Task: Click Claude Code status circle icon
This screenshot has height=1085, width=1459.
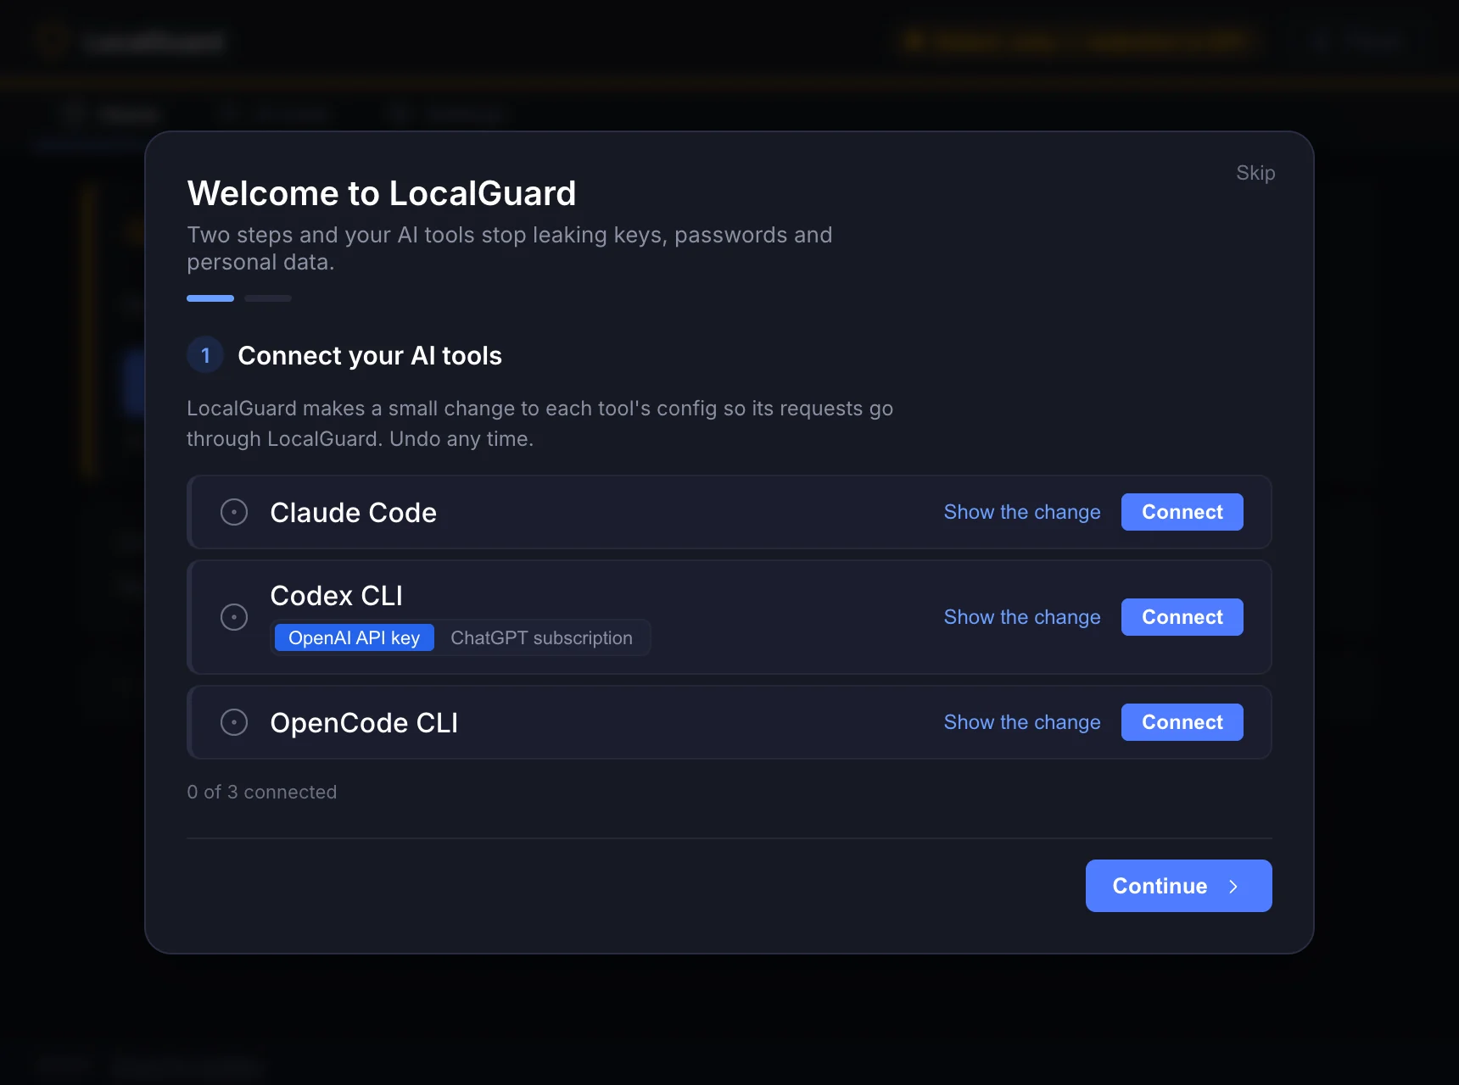Action: 234,512
